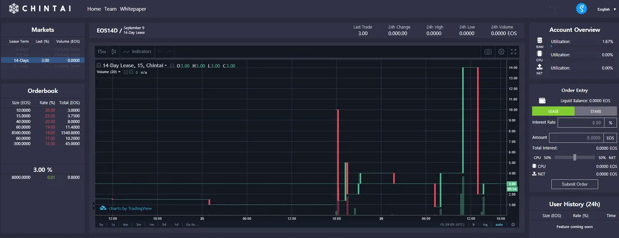
Task: Select the 14-Days lease market row
Action: point(43,60)
